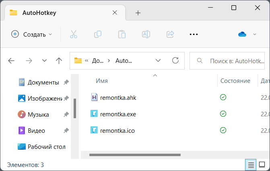Click the pin icon beside Документы
This screenshot has width=270, height=171.
click(x=66, y=82)
